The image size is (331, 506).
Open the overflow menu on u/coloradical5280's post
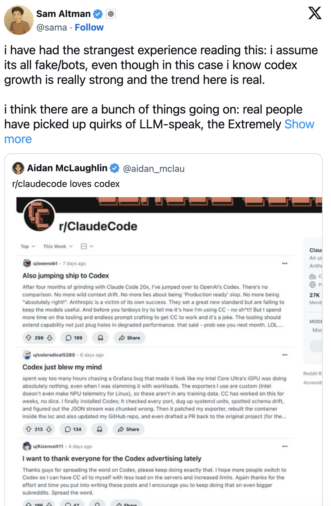285,355
